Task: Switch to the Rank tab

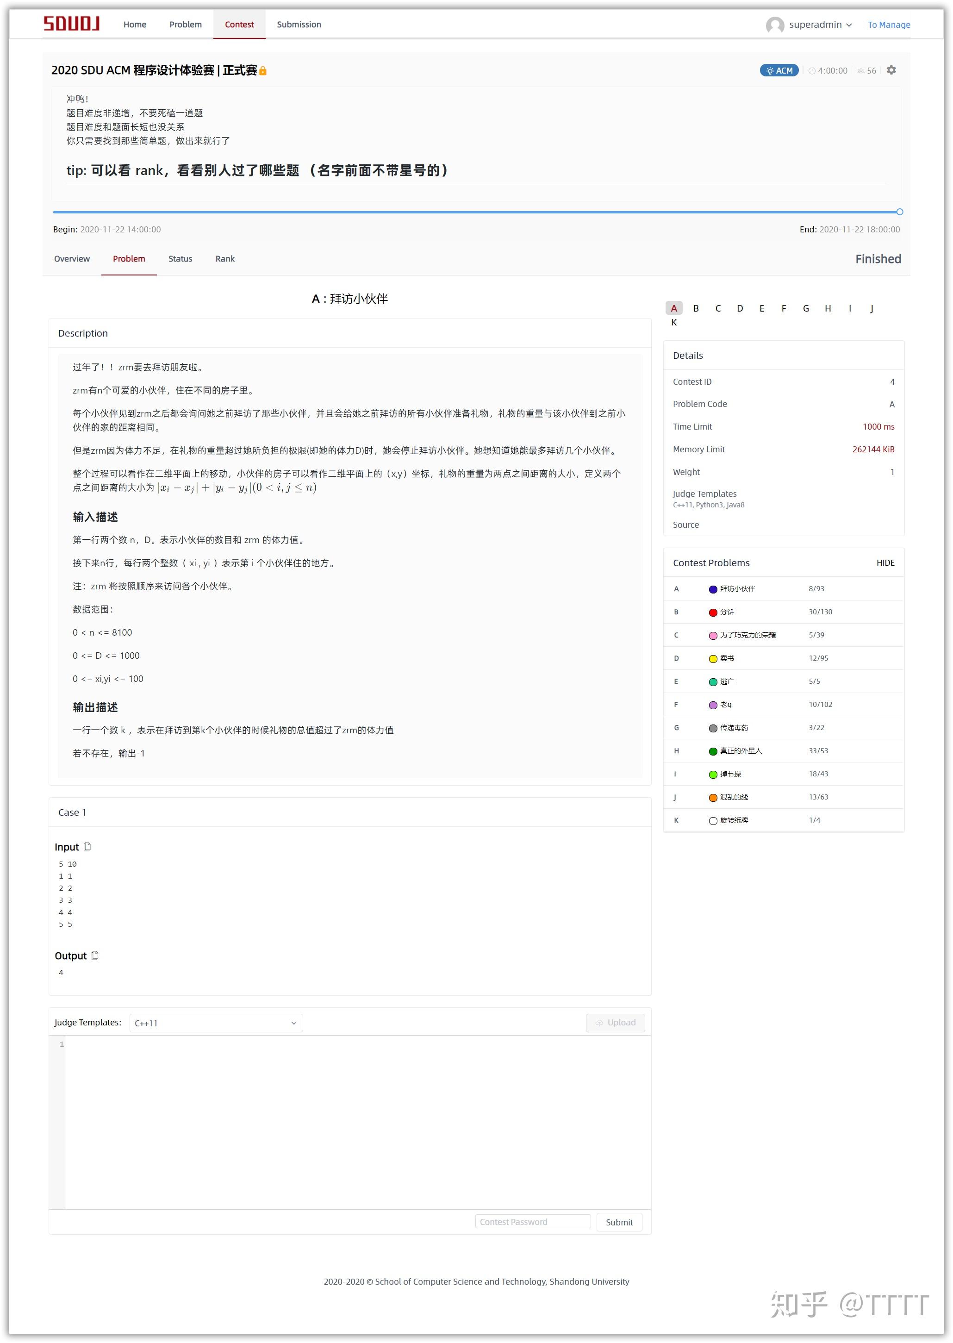Action: pyautogui.click(x=225, y=259)
